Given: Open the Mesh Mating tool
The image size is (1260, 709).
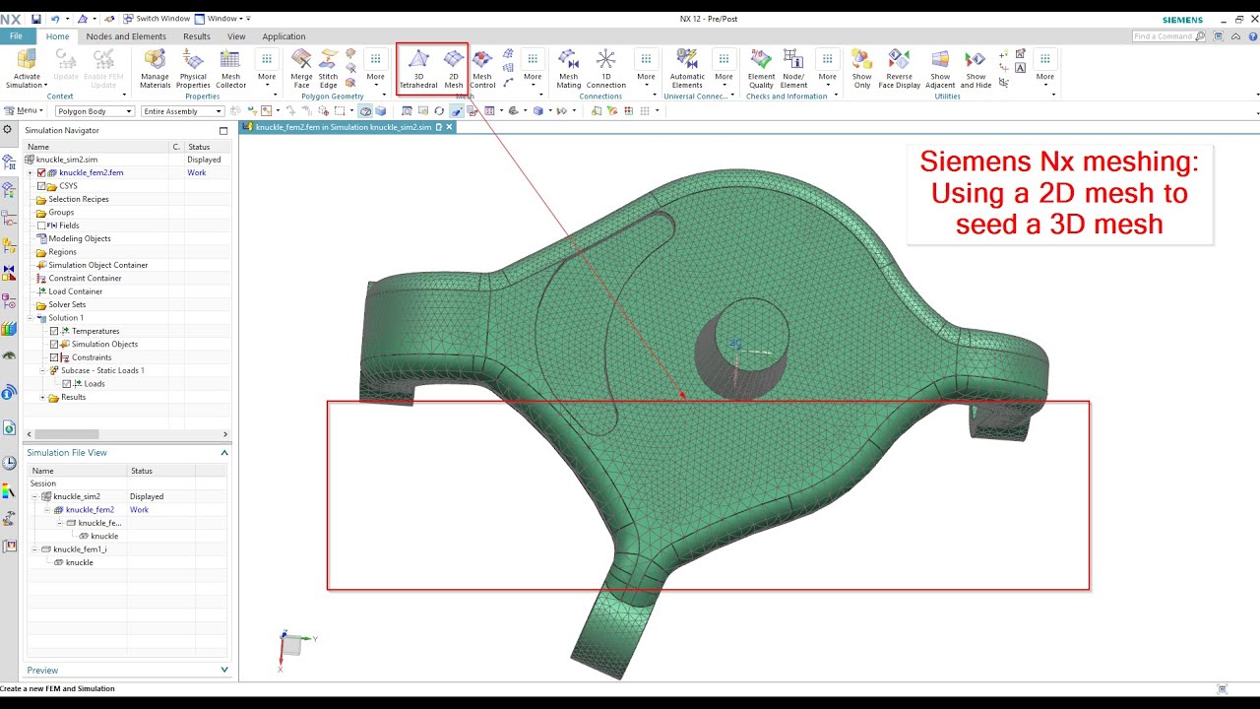Looking at the screenshot, I should 569,68.
